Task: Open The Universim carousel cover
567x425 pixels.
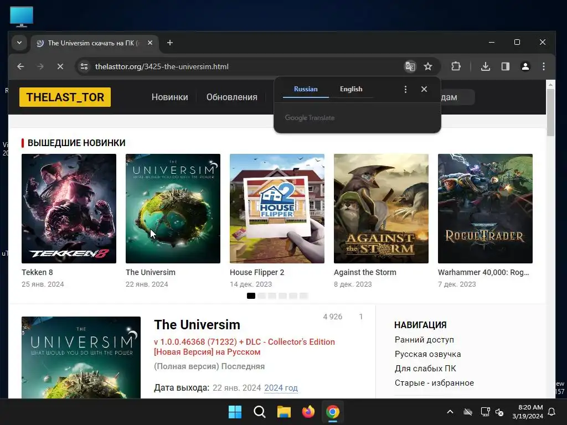Action: tap(173, 209)
